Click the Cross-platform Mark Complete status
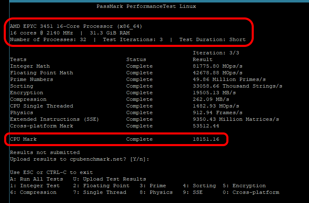This screenshot has width=309, height=203. tap(140, 126)
